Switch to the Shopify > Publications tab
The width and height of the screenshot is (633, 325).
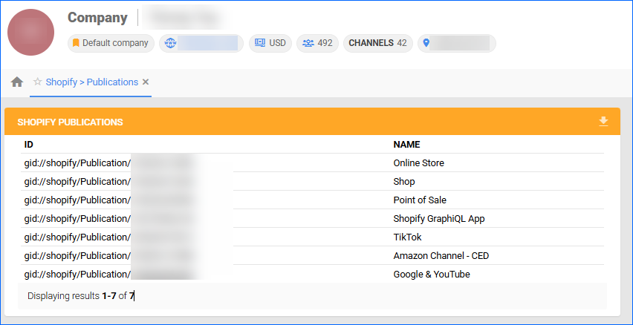click(x=91, y=82)
